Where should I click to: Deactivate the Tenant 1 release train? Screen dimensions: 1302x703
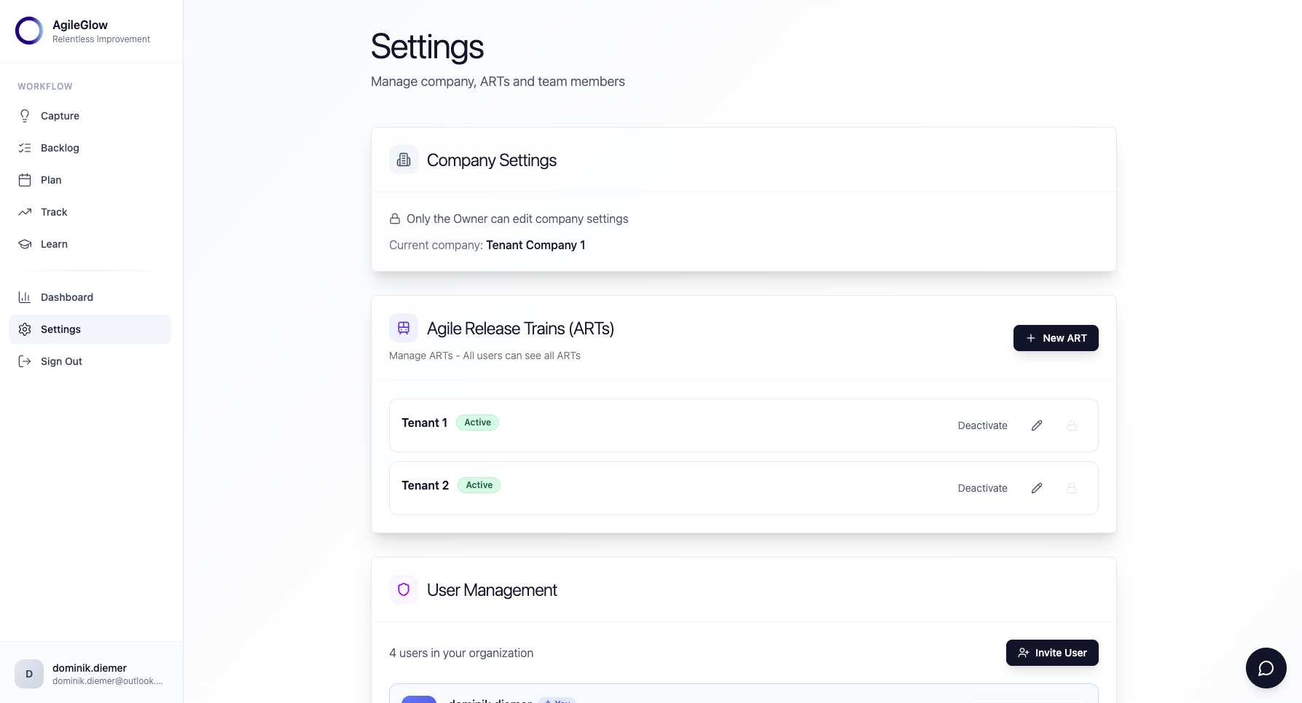click(982, 425)
